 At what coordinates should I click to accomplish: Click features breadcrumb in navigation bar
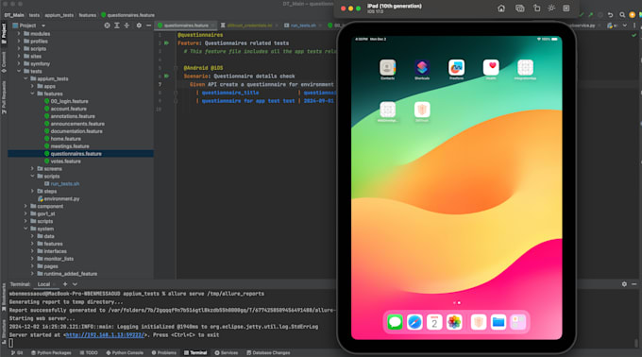87,15
